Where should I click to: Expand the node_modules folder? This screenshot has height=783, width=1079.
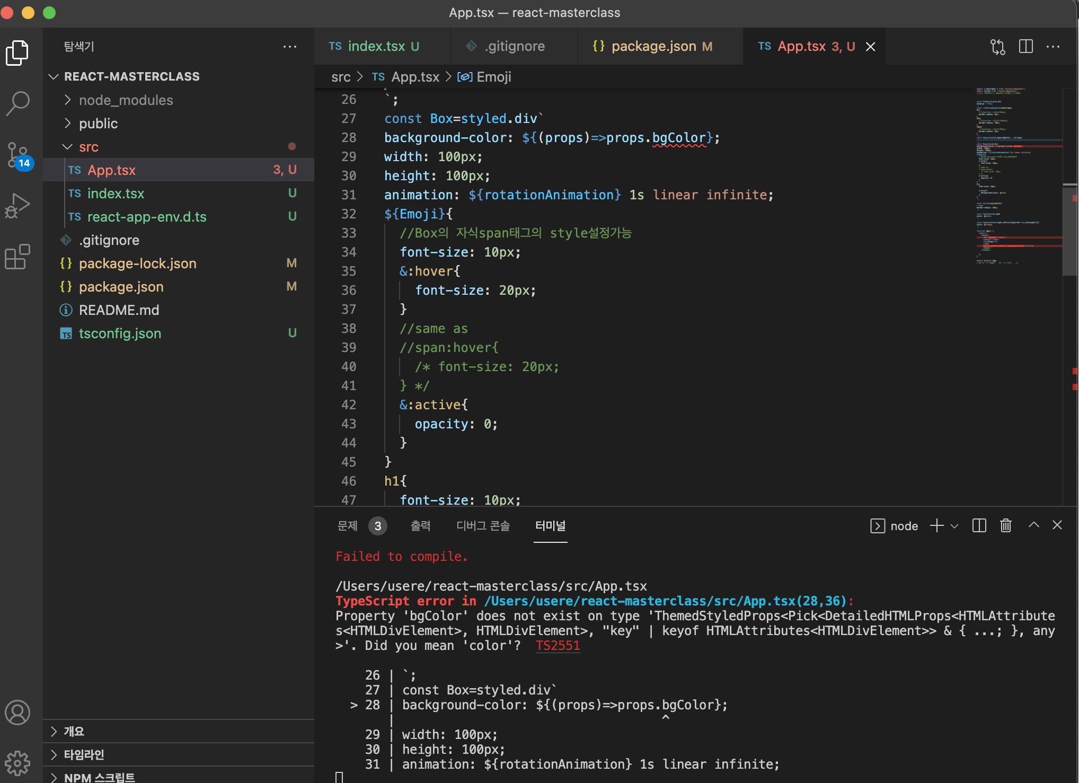pos(68,100)
